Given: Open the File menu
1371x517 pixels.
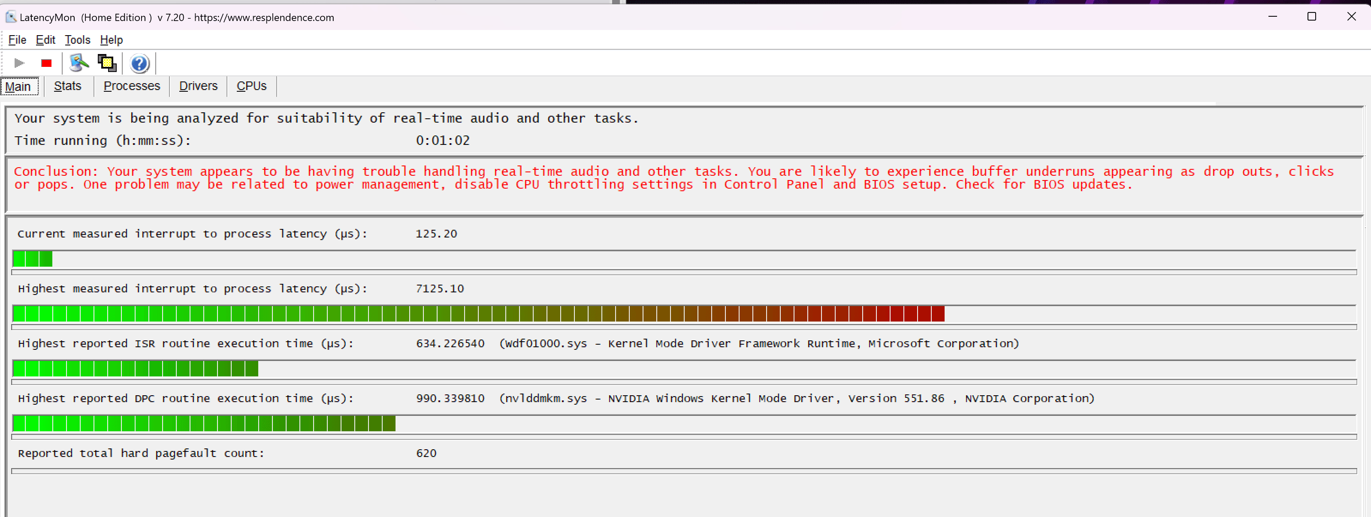Looking at the screenshot, I should click(x=17, y=40).
